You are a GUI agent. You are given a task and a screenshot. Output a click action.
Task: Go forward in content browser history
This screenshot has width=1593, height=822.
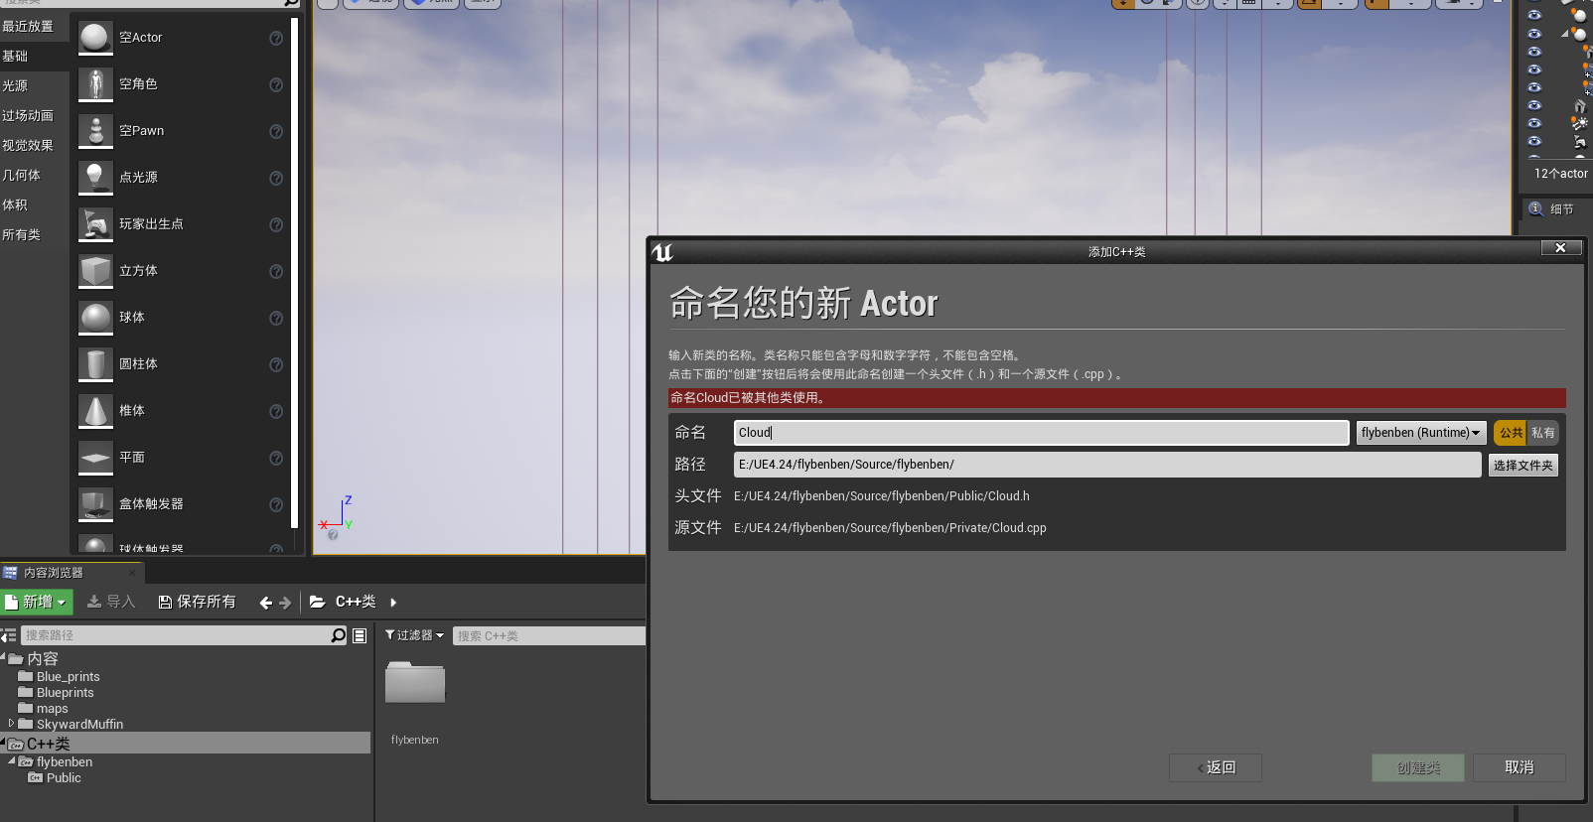point(285,603)
